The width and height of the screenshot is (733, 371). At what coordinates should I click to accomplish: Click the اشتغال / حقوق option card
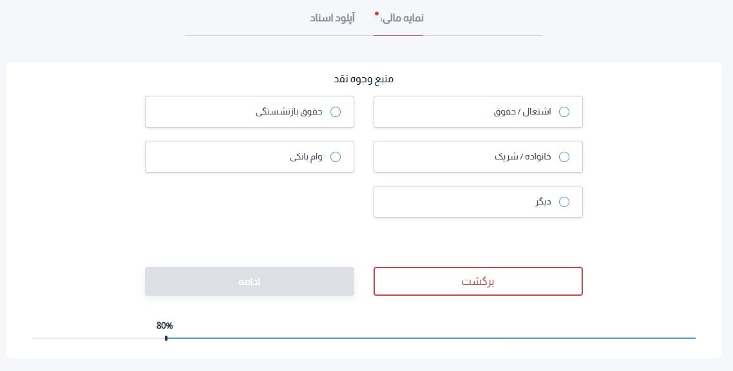[478, 111]
